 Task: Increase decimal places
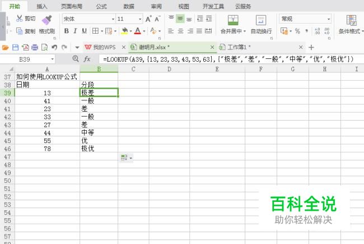tap(317, 31)
